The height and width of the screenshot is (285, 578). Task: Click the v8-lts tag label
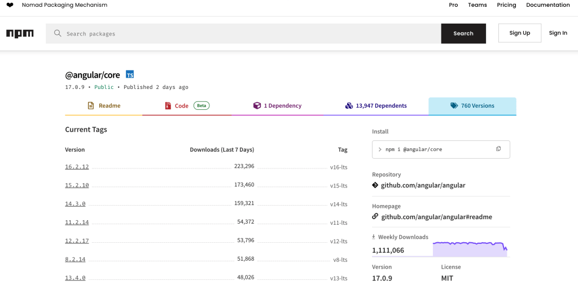coord(340,260)
